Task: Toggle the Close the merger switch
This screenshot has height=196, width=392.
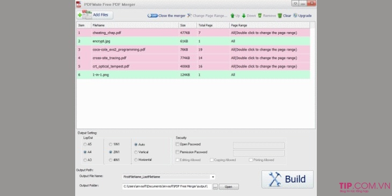Action: click(x=153, y=16)
